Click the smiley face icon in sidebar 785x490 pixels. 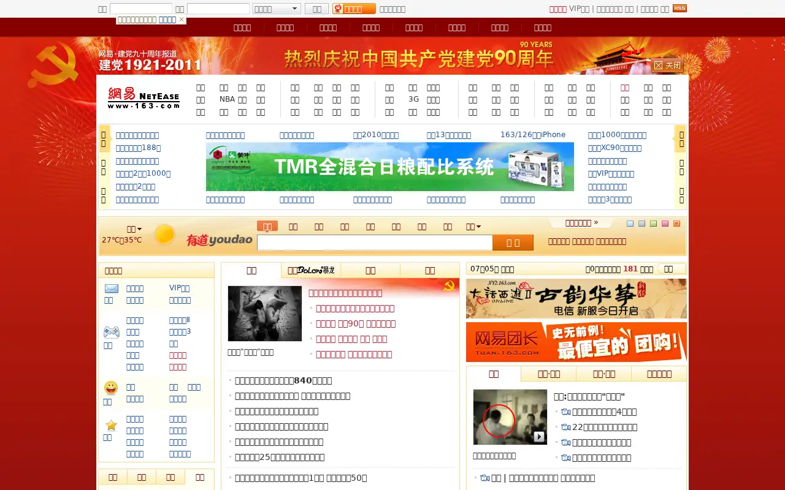point(110,388)
